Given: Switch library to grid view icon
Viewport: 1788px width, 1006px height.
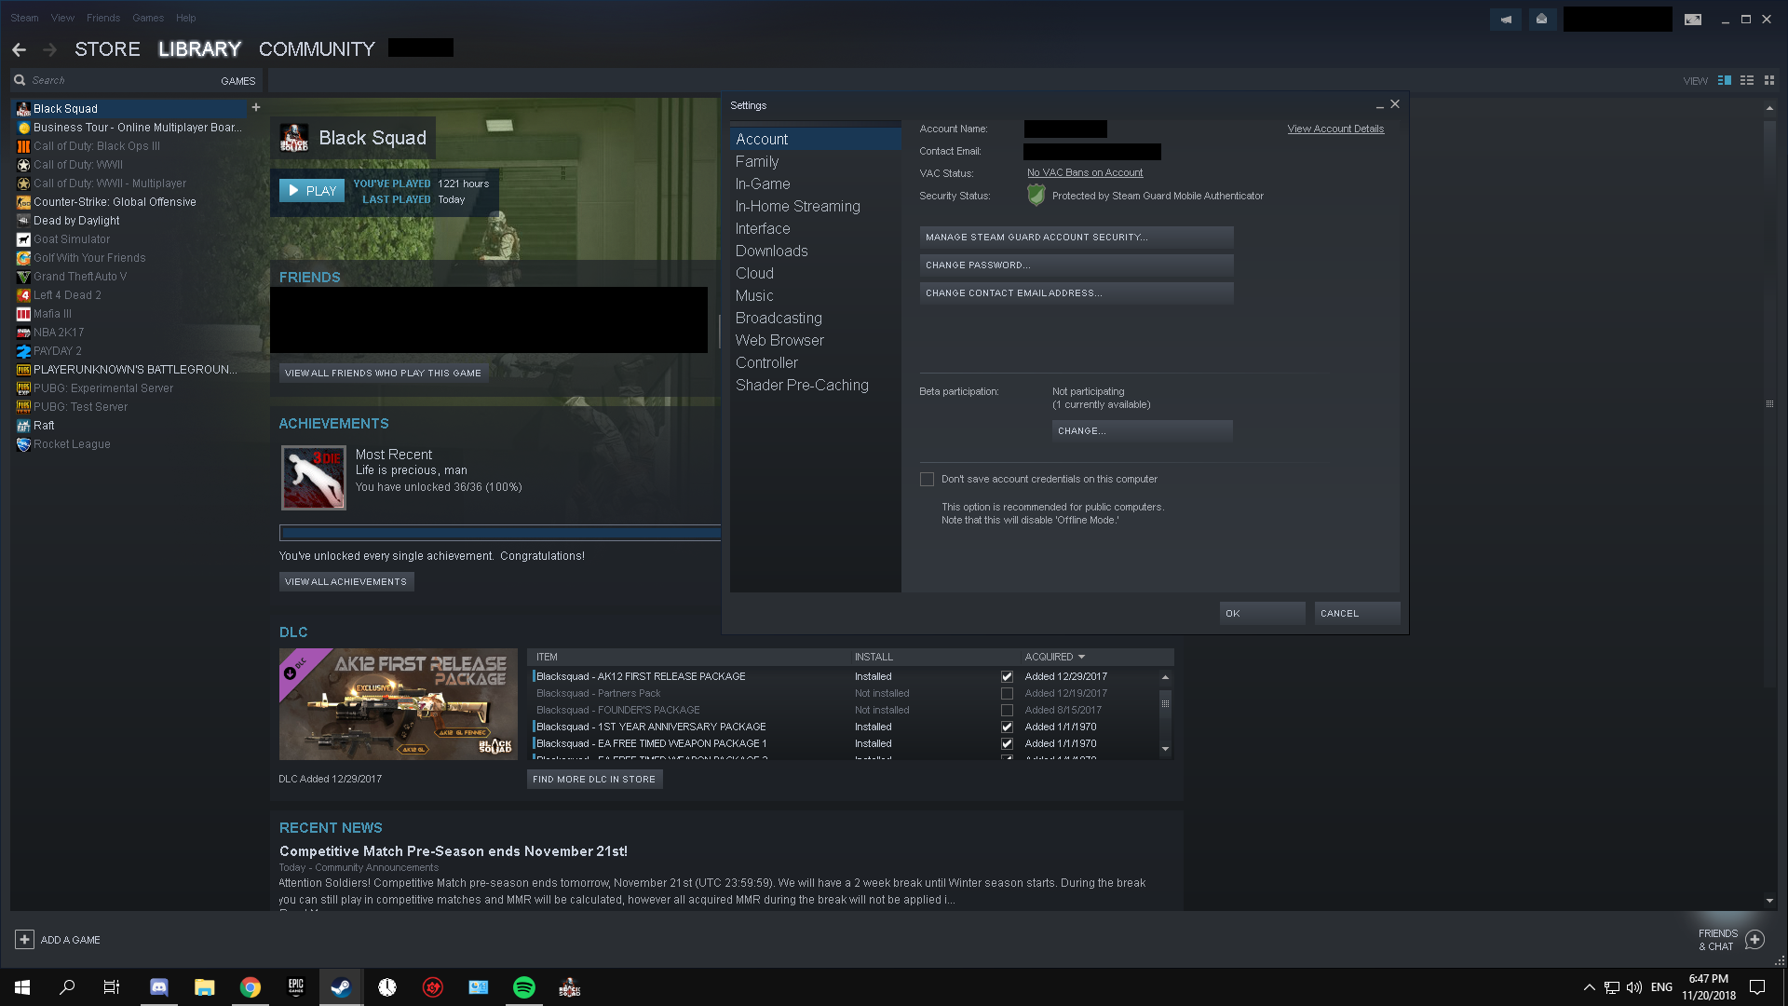Looking at the screenshot, I should 1769,80.
